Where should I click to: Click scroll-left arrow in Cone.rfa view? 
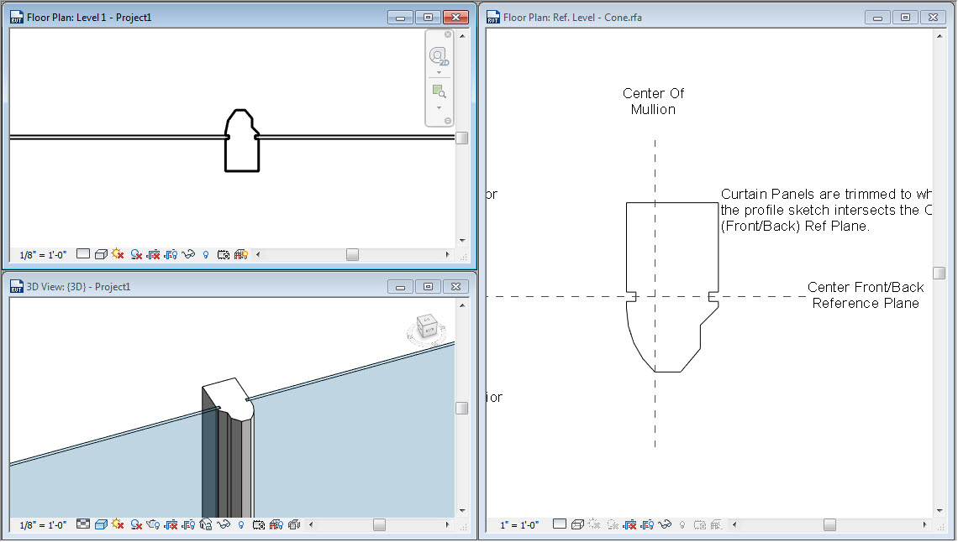(735, 525)
